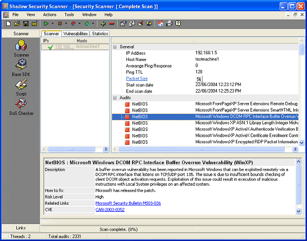Create a new session with the blank page icon
Screen dimensions: 307x241
8,24
